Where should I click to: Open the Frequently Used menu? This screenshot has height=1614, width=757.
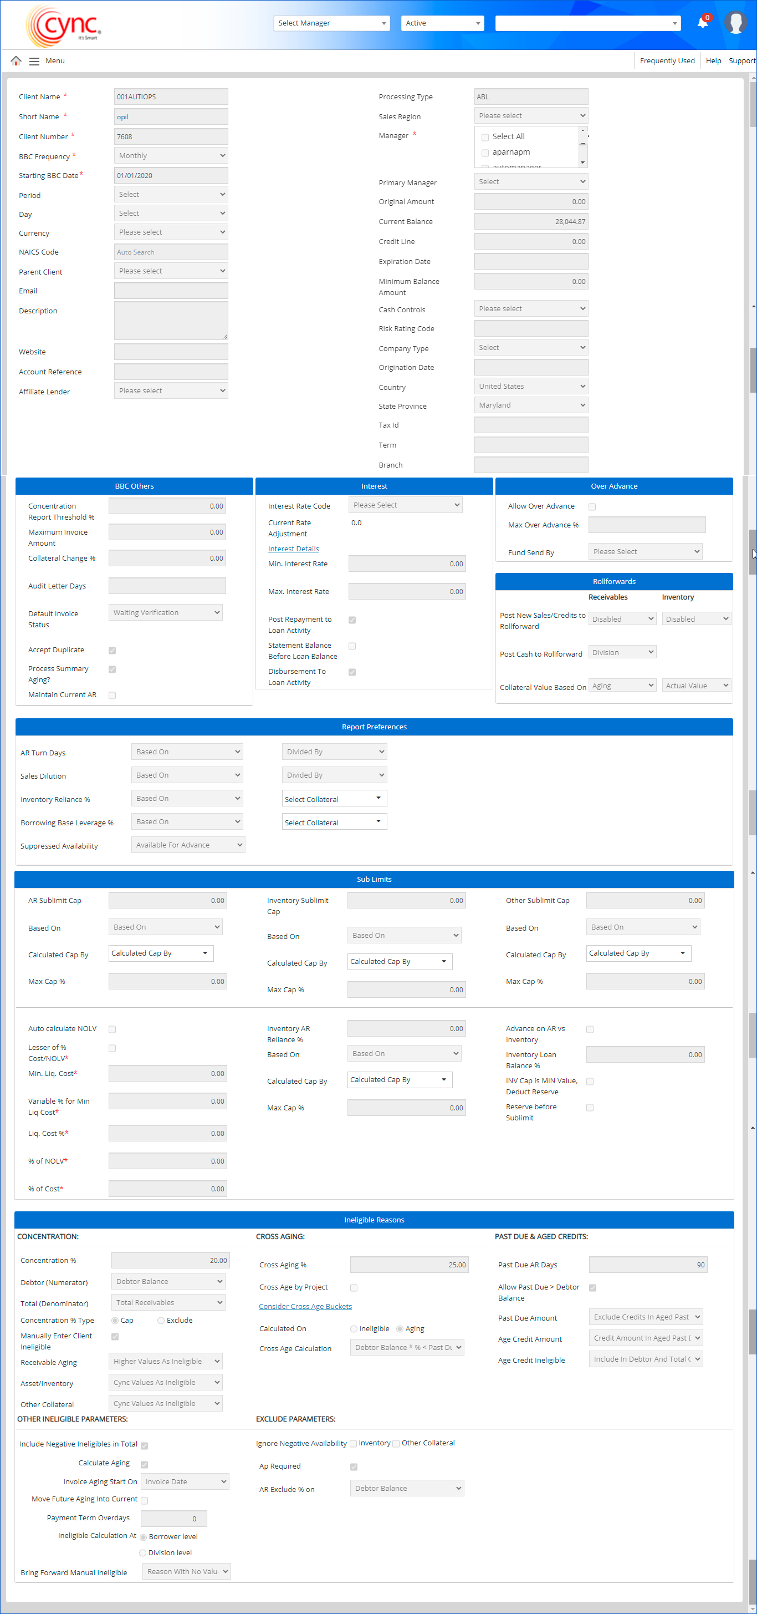click(667, 61)
